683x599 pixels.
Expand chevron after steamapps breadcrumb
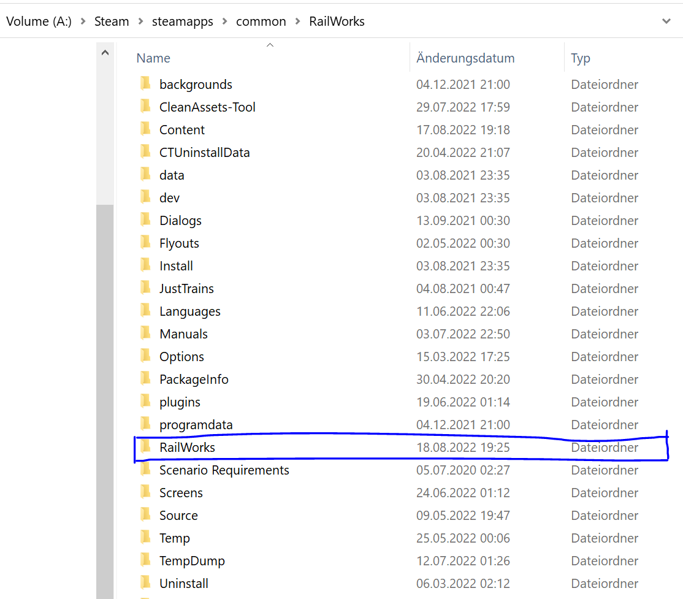click(224, 21)
